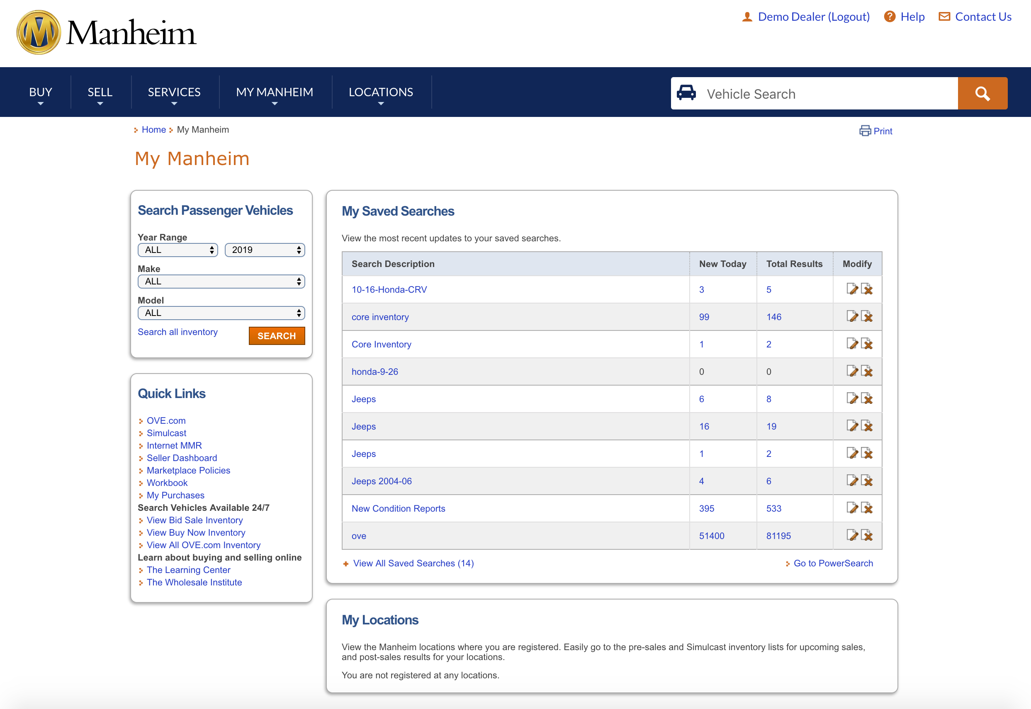1031x709 pixels.
Task: Print this My Manheim page
Action: [x=875, y=131]
